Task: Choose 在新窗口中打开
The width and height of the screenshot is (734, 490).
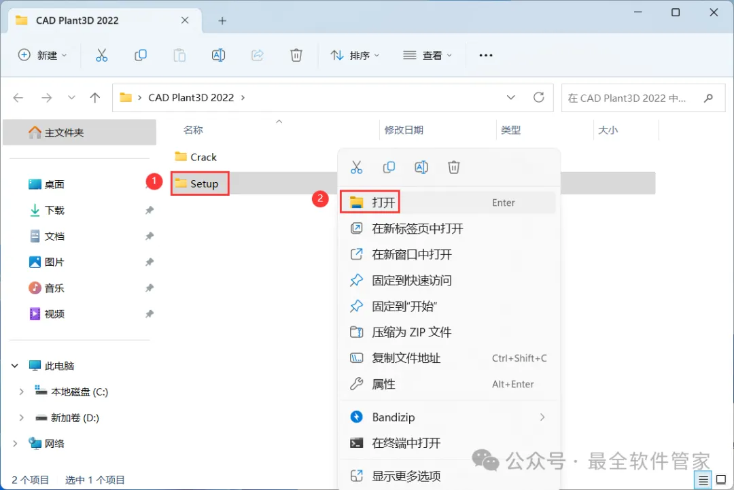Action: (447, 254)
